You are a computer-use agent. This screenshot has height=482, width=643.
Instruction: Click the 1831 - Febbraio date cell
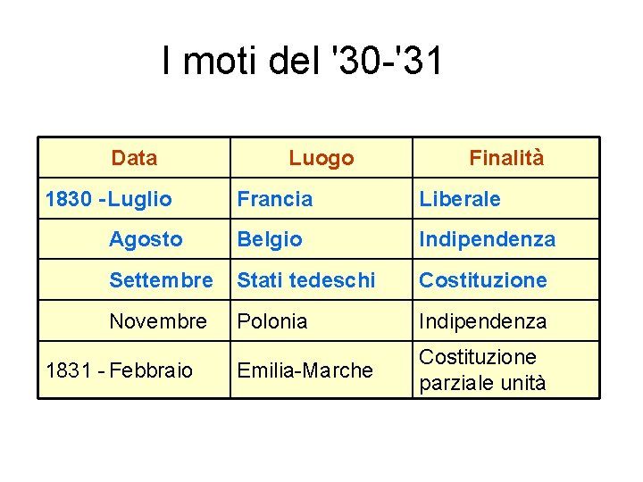pos(119,370)
